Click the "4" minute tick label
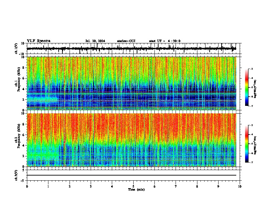The height and width of the screenshot is (209, 270). tap(112, 186)
